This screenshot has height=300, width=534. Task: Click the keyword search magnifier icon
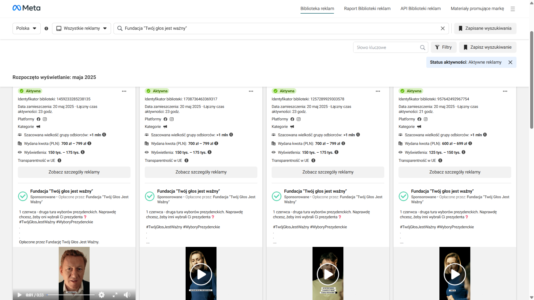[x=422, y=48]
